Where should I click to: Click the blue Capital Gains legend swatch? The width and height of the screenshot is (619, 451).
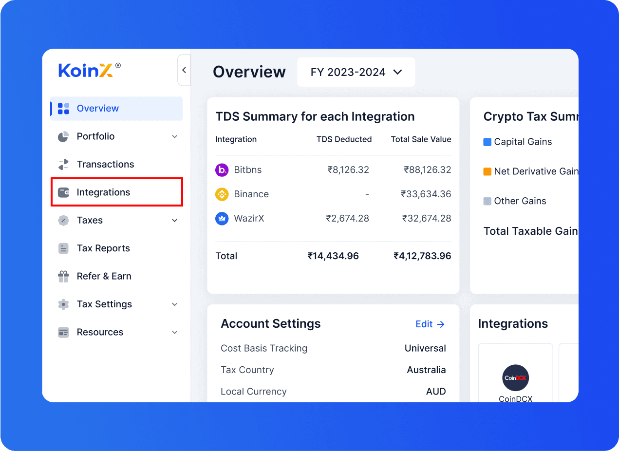(487, 142)
